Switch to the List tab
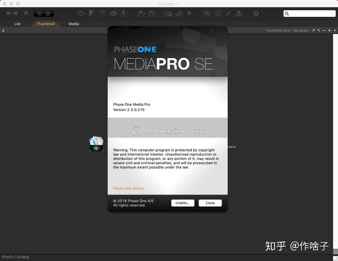 17,24
